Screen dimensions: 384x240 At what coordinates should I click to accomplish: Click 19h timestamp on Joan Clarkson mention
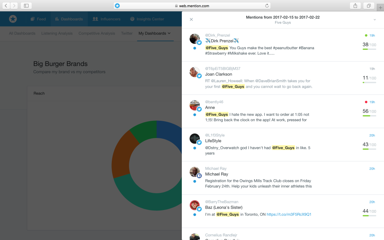click(x=372, y=69)
